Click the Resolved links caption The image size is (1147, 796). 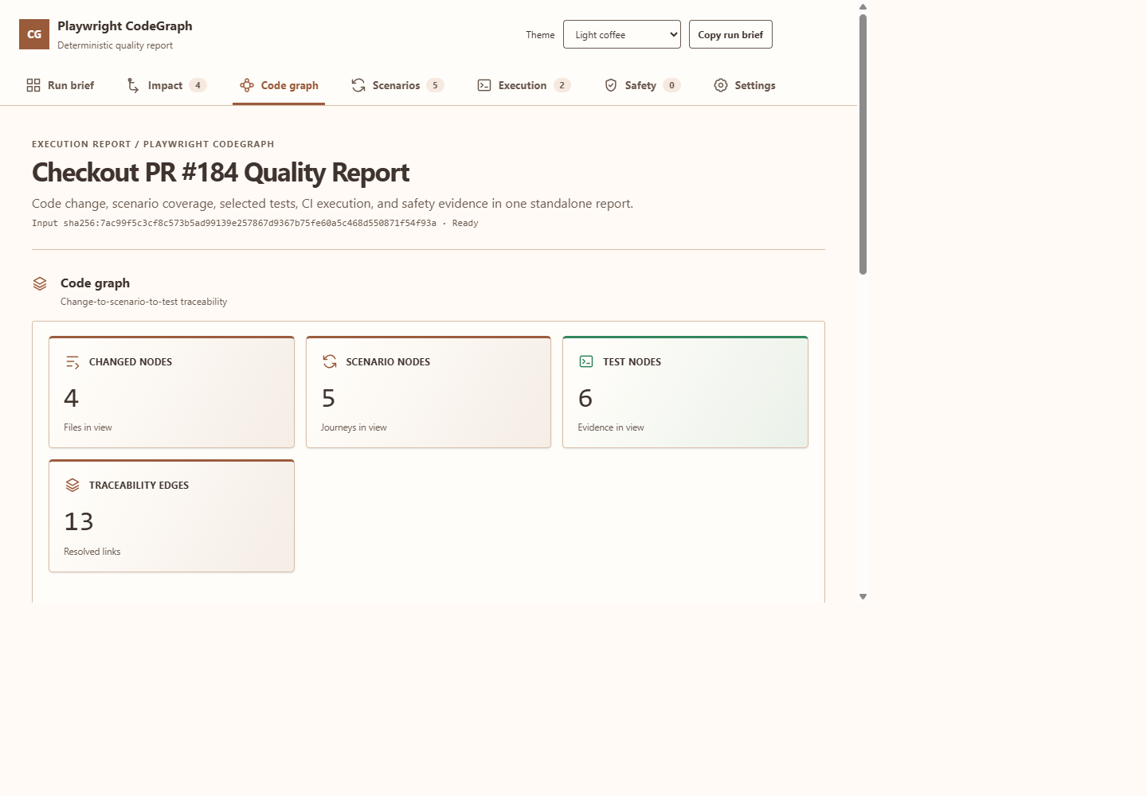[x=92, y=552]
